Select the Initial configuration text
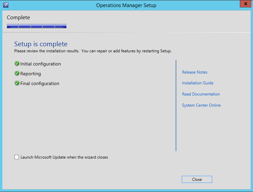Viewport: 253px width, 192px height. pyautogui.click(x=41, y=64)
